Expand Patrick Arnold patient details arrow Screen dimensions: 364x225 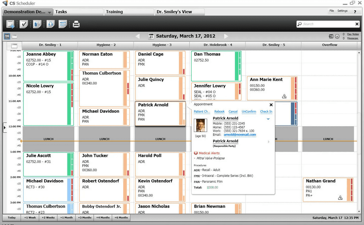tap(268, 119)
